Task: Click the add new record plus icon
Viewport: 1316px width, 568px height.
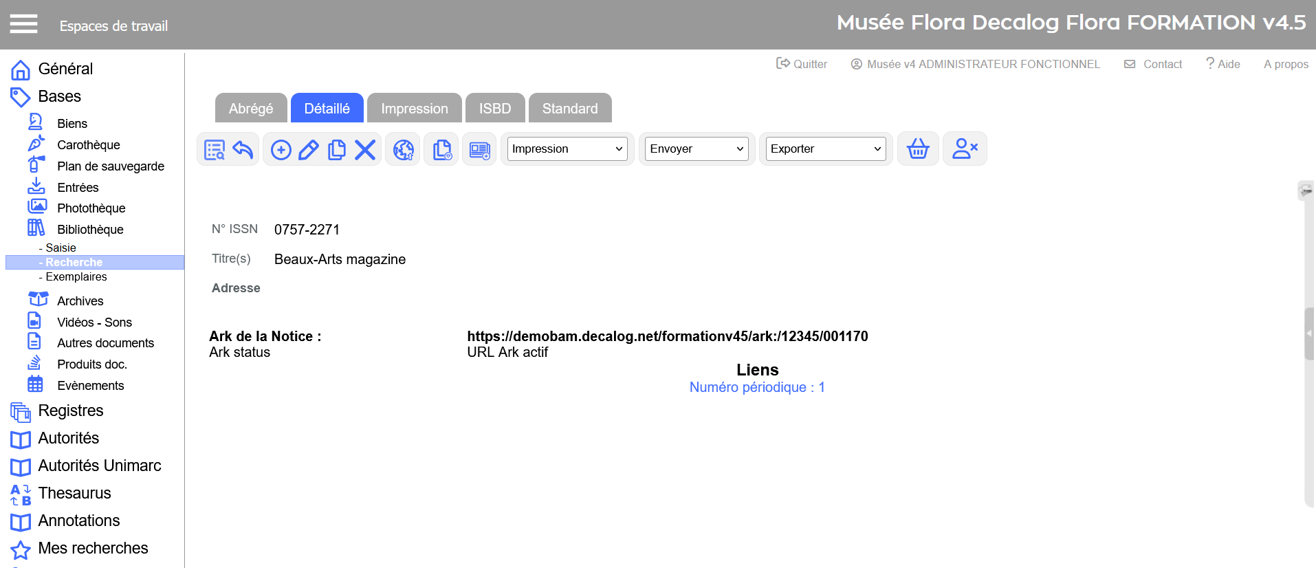Action: [x=281, y=149]
